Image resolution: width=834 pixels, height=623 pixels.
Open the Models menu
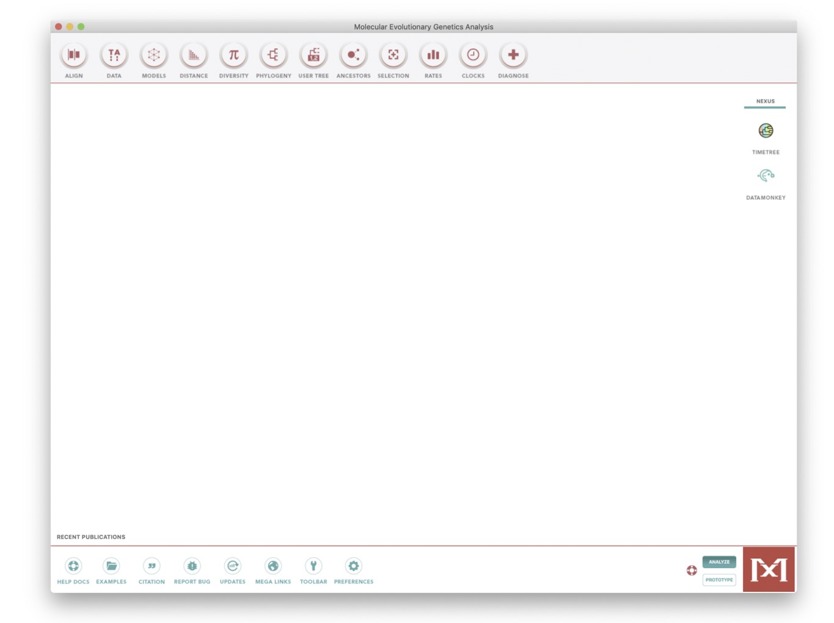pyautogui.click(x=154, y=56)
